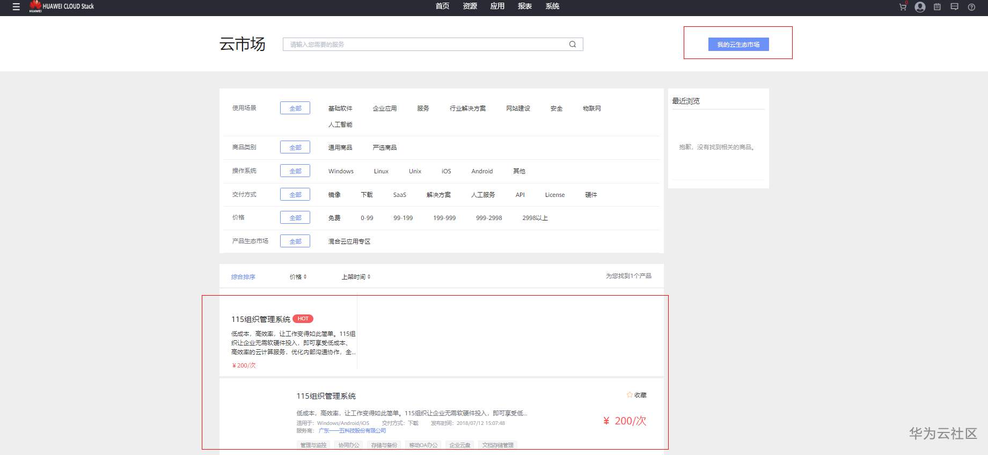
Task: Click the HUAWEI CLOUD Stack logo
Action: tap(62, 6)
